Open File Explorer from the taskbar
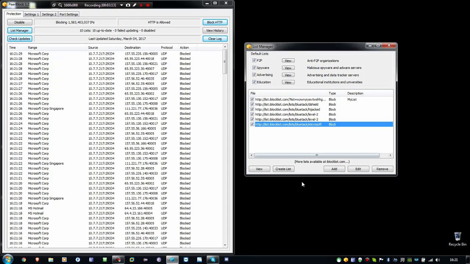Screen dimensions: 470x264 51,260
